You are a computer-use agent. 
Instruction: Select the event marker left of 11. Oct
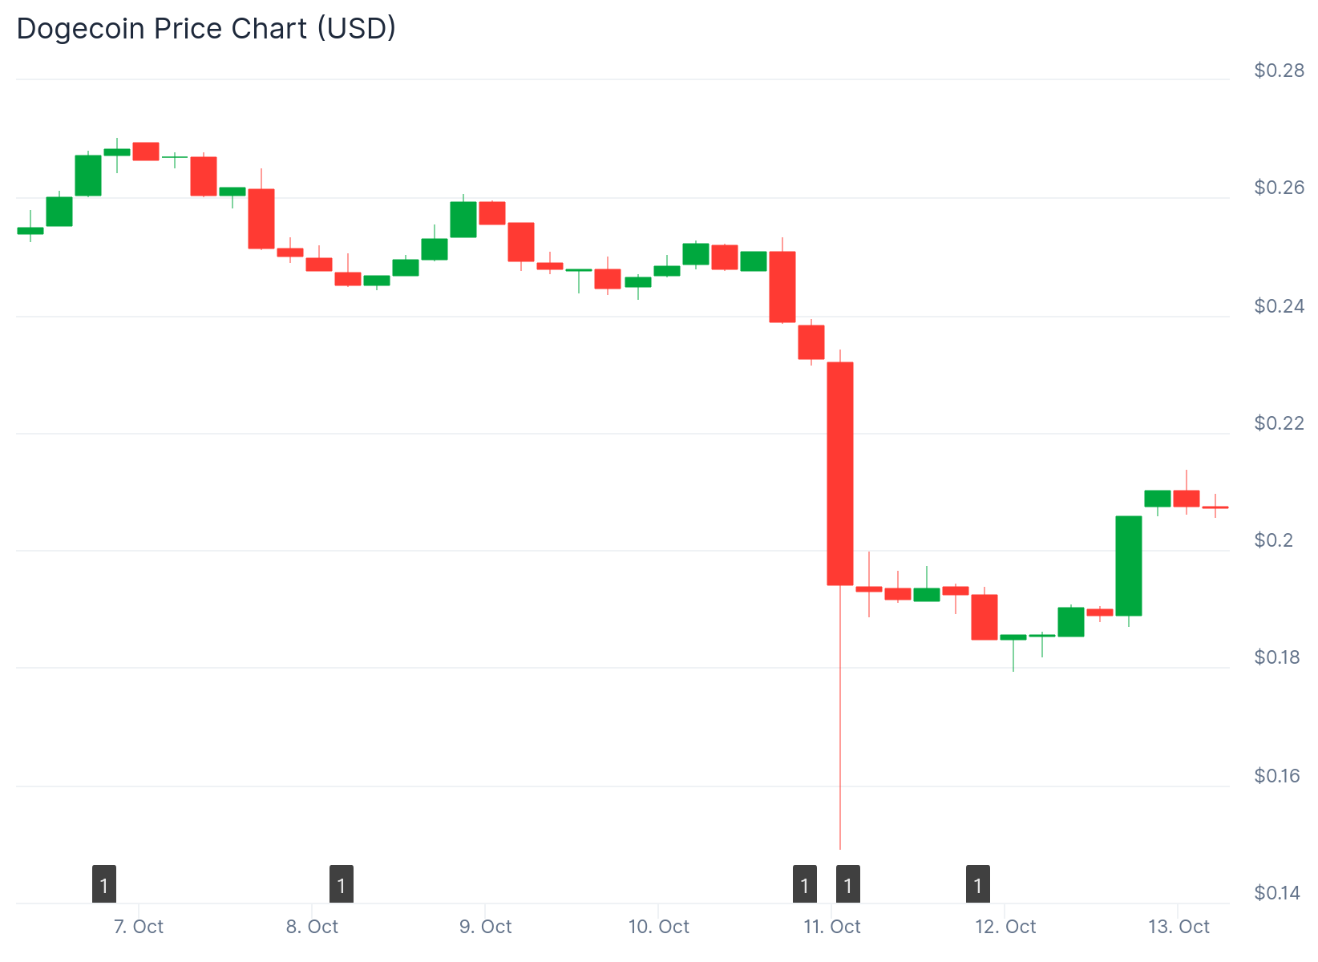pos(804,885)
